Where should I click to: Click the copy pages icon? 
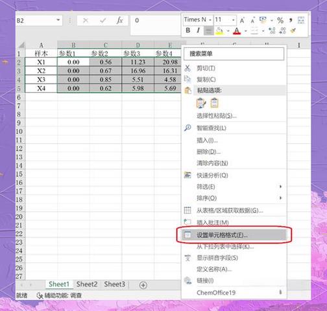pyautogui.click(x=188, y=79)
